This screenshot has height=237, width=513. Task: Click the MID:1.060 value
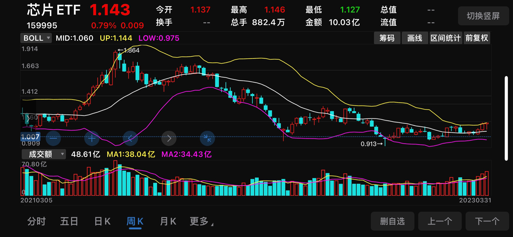74,38
